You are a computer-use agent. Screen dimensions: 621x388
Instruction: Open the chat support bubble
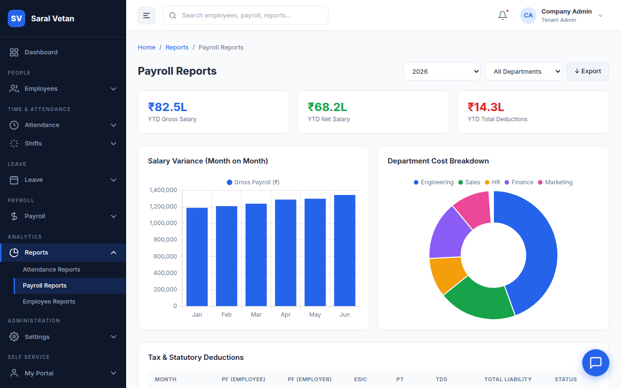point(595,362)
